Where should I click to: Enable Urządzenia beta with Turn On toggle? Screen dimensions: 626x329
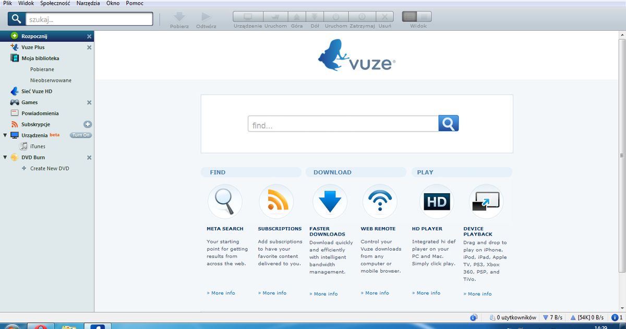[x=80, y=135]
